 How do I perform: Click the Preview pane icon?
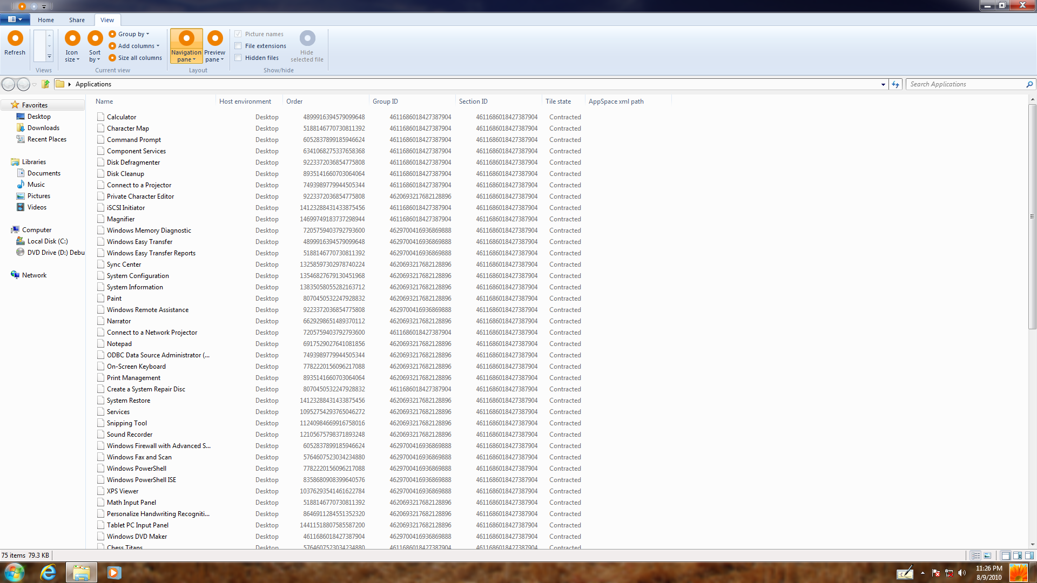(x=214, y=39)
